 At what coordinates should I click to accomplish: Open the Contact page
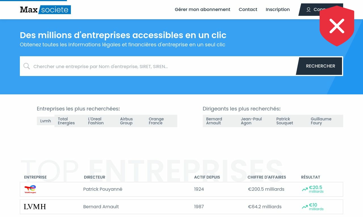click(x=248, y=10)
